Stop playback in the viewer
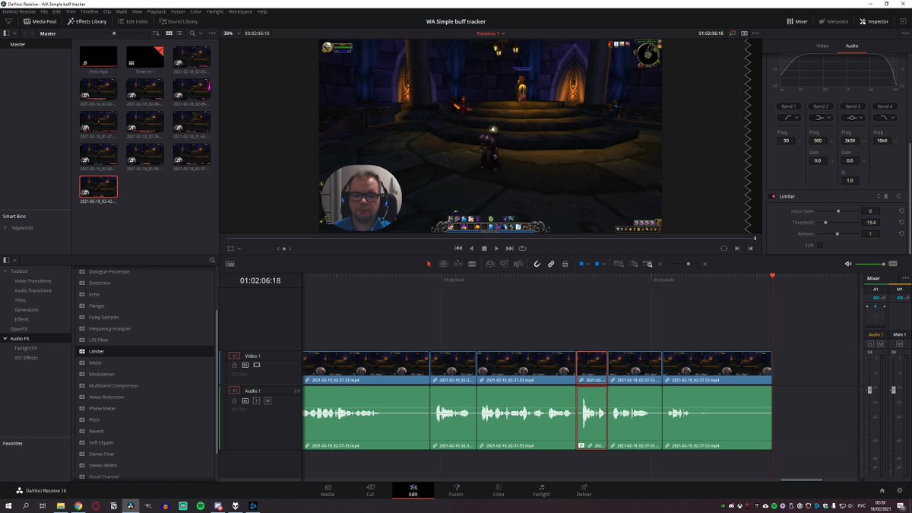The width and height of the screenshot is (912, 513). [484, 249]
